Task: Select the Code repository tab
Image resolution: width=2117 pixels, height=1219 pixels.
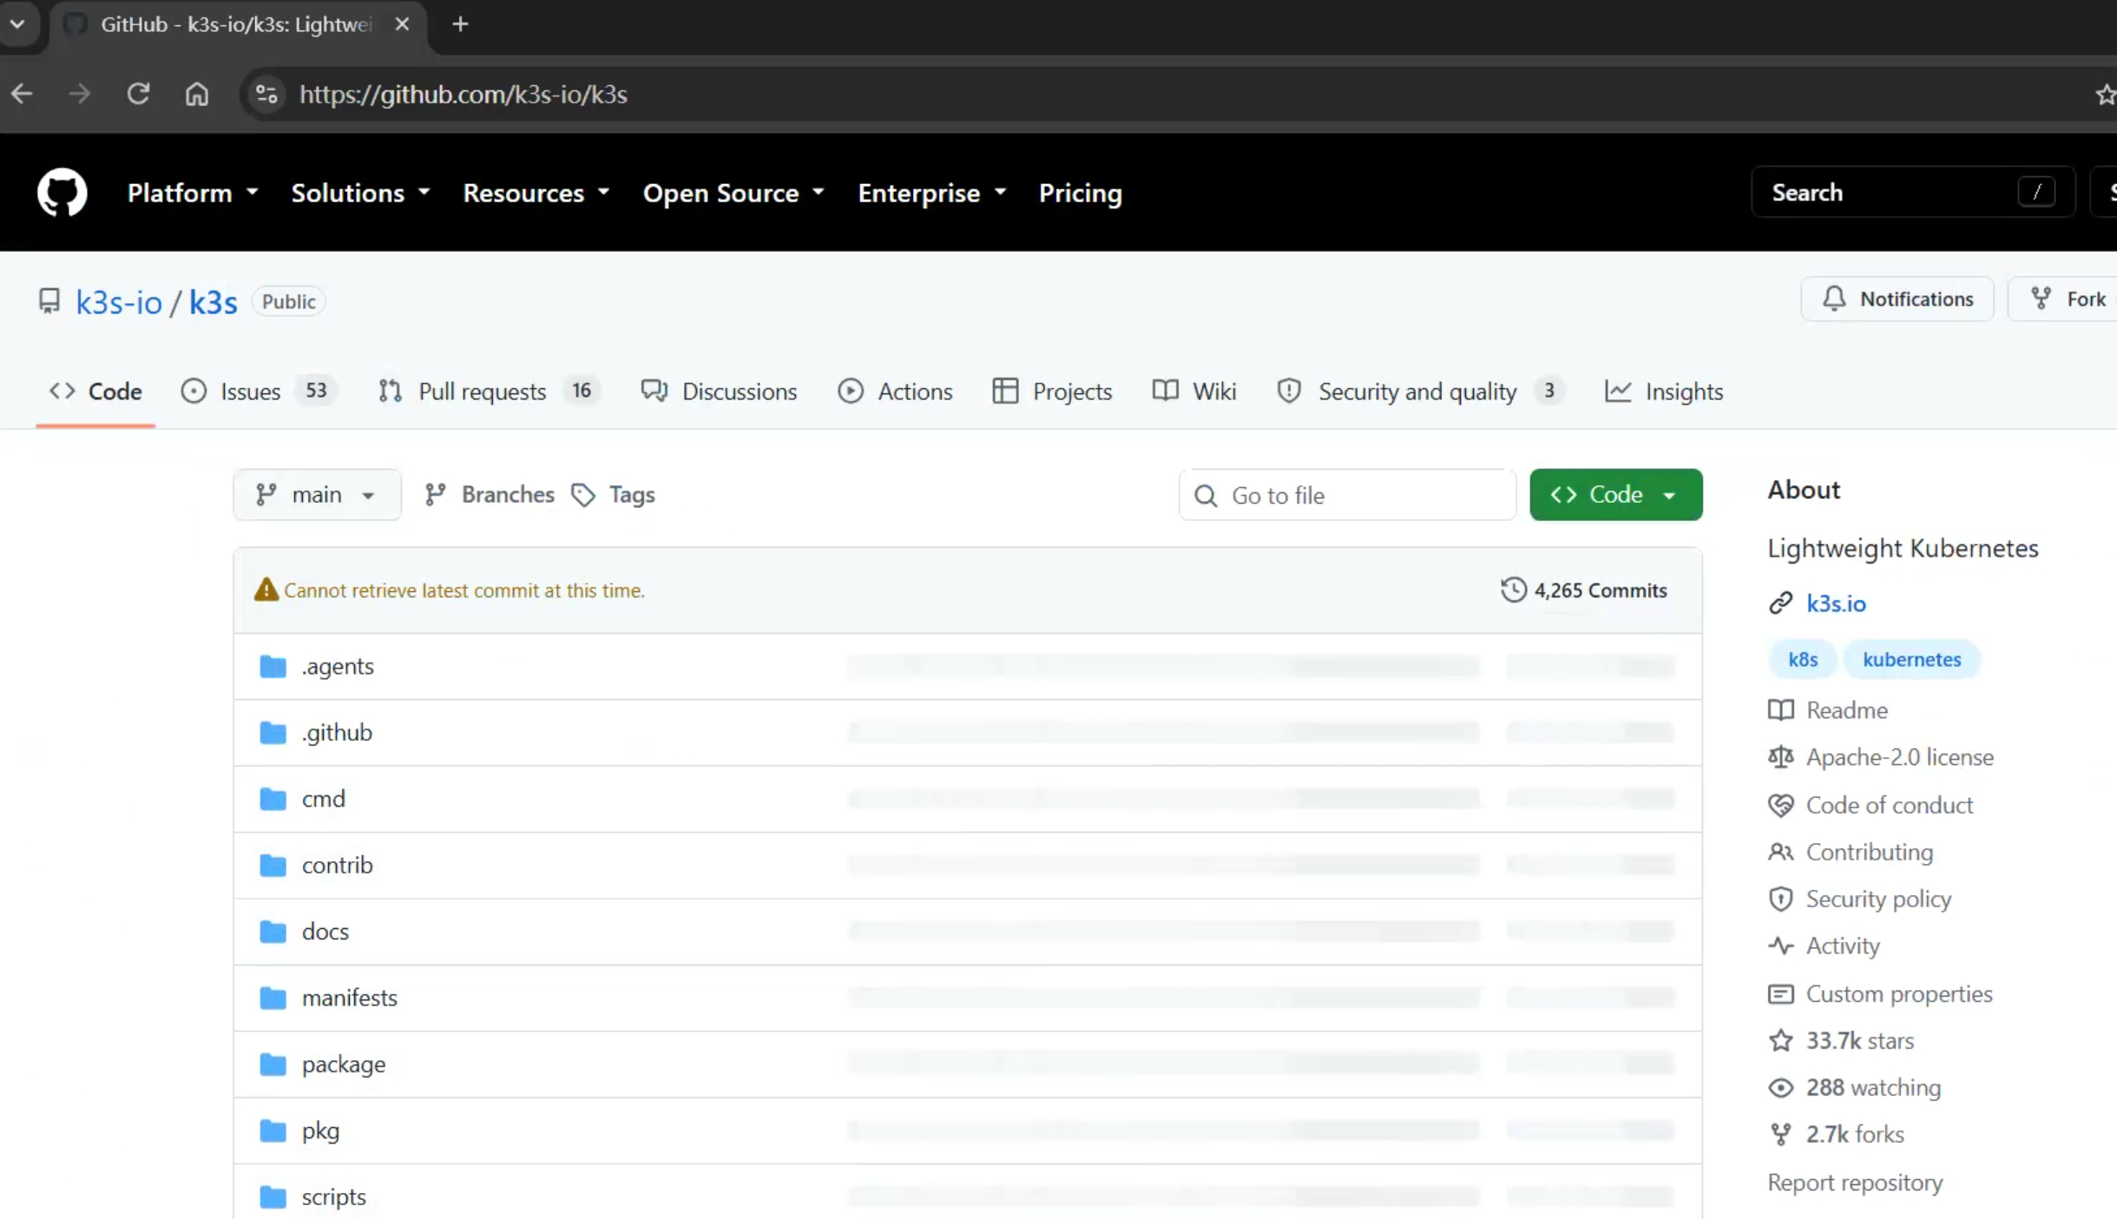Action: [x=95, y=392]
